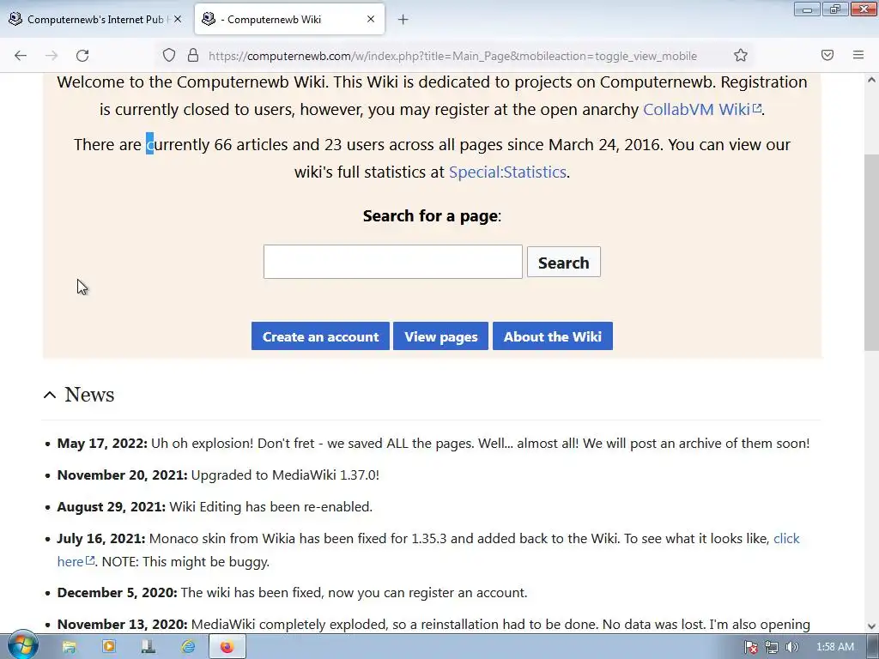
Task: Click the 'December 5, 2020:' news date
Action: (117, 593)
